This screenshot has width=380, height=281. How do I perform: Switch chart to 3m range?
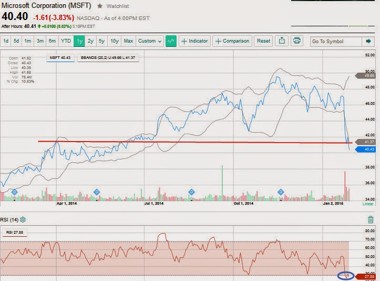40,41
